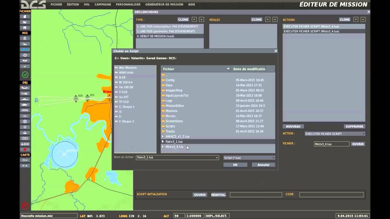Click the up arrow beside RÈGLES CLONE
The width and height of the screenshot is (390, 219).
click(x=268, y=19)
